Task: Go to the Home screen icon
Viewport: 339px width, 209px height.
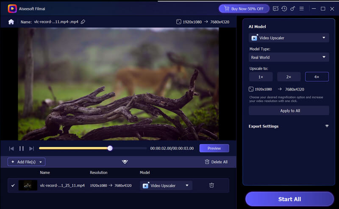Action: tap(11, 22)
